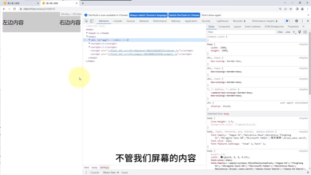Screen dimensions: 311x175
Task: Open the Memory tab
Action: (x=176, y=21)
